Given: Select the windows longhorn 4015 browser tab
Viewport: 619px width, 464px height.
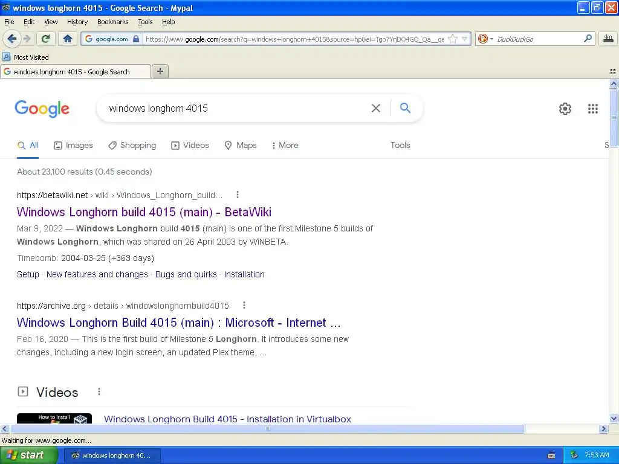Looking at the screenshot, I should [76, 71].
